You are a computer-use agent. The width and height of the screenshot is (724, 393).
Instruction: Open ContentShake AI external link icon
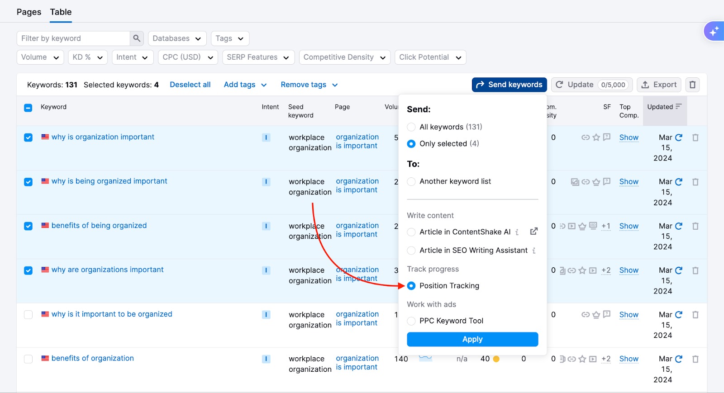pyautogui.click(x=534, y=232)
